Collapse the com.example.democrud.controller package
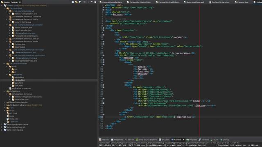 pyautogui.click(x=7, y=25)
